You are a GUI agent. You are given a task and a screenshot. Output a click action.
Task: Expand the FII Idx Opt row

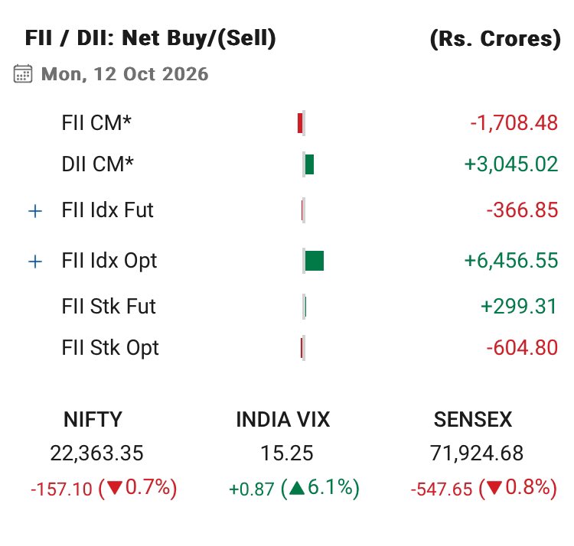tap(35, 262)
